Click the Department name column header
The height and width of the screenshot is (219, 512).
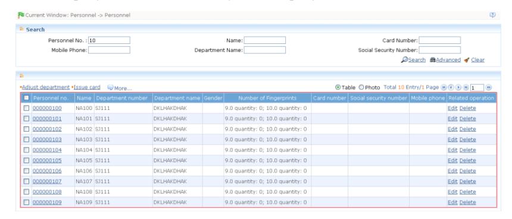point(177,98)
